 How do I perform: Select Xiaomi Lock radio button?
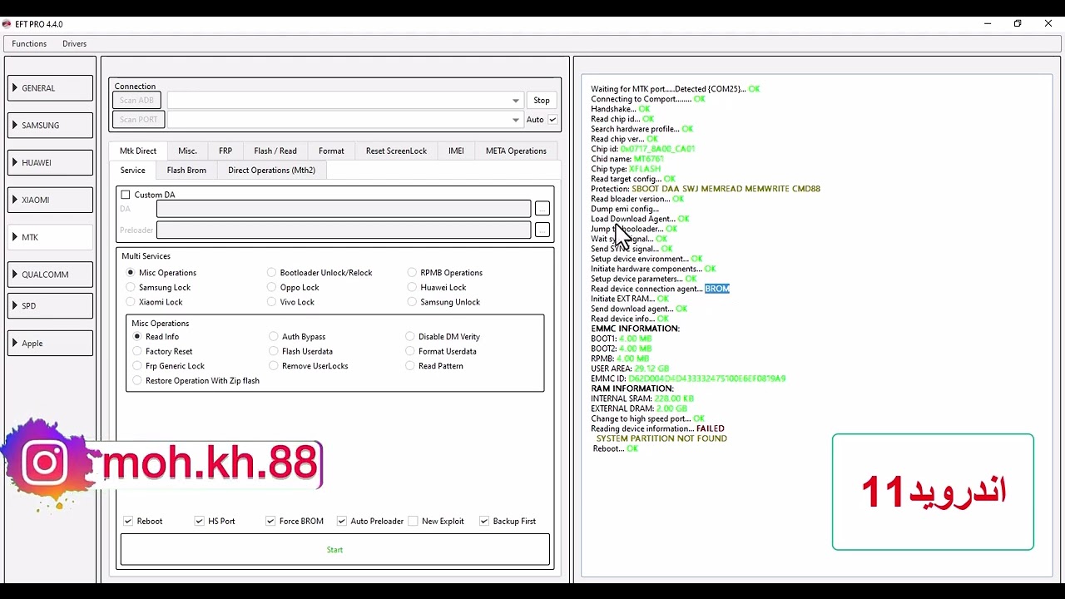coord(131,302)
